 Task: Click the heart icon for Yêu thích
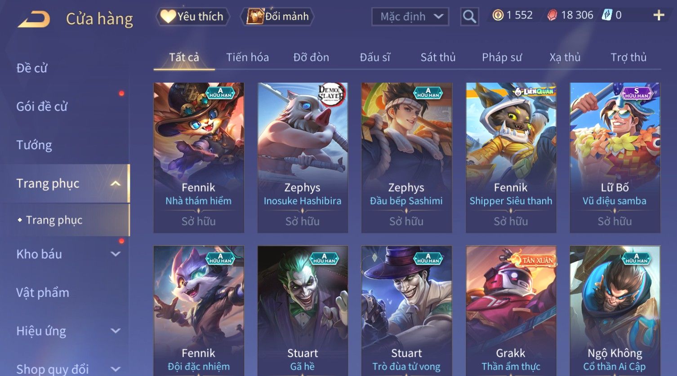pos(168,17)
